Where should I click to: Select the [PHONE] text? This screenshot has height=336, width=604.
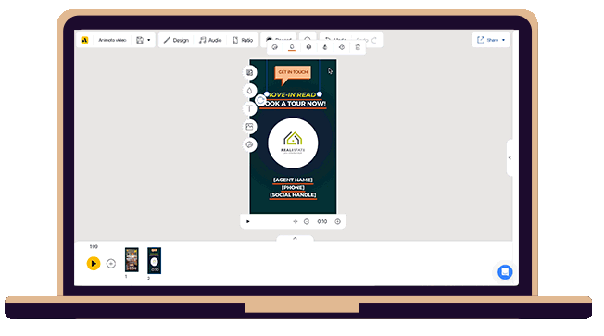point(293,187)
